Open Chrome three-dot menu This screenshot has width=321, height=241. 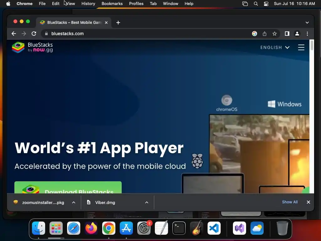click(307, 34)
